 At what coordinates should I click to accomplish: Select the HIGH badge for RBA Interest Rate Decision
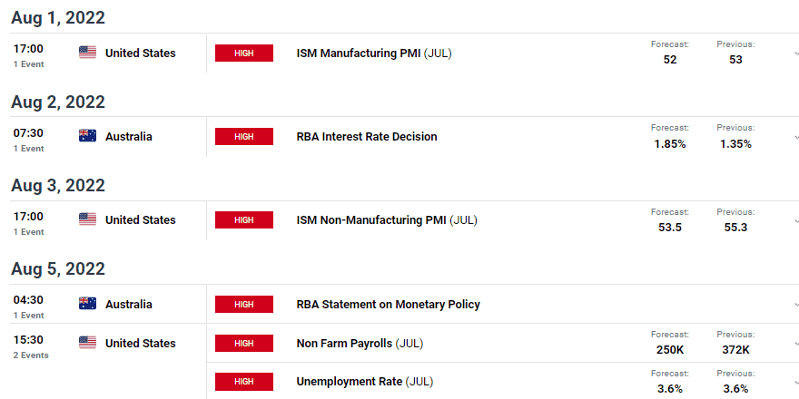tap(244, 136)
